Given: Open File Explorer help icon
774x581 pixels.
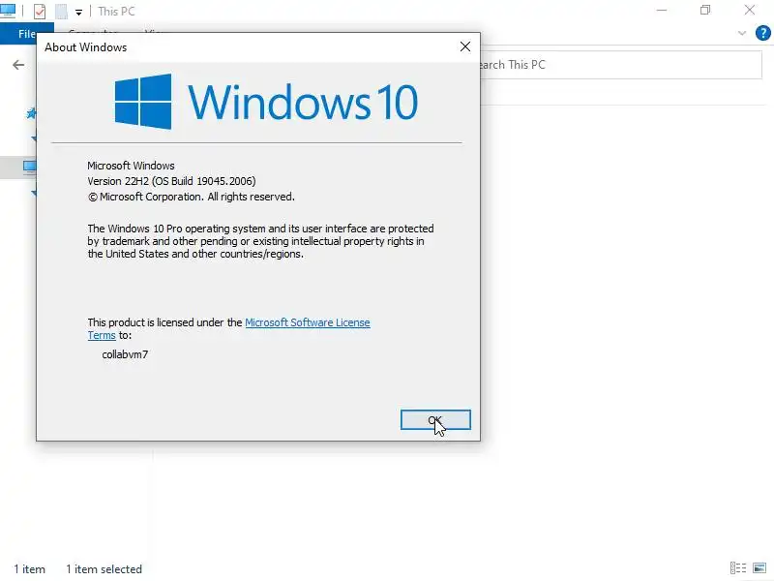Looking at the screenshot, I should coord(762,33).
